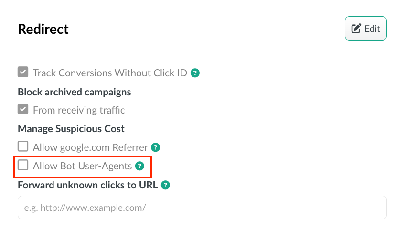The width and height of the screenshot is (405, 229).
Task: Enable the Allow Bot User-Agents checkbox
Action: pyautogui.click(x=23, y=165)
